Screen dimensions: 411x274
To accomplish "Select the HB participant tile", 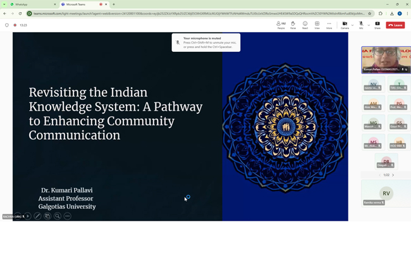I will [399, 142].
